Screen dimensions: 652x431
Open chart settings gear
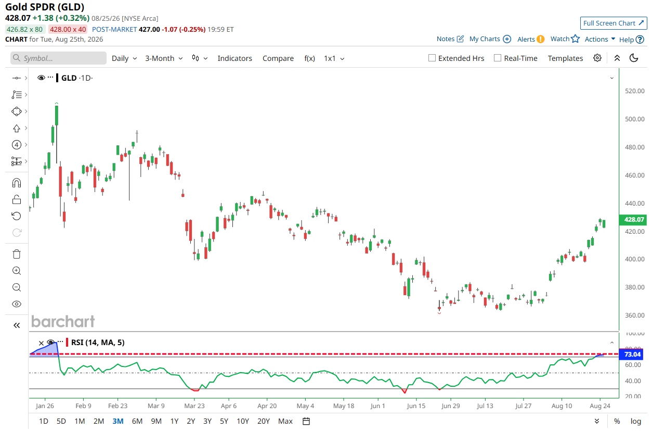click(x=597, y=58)
